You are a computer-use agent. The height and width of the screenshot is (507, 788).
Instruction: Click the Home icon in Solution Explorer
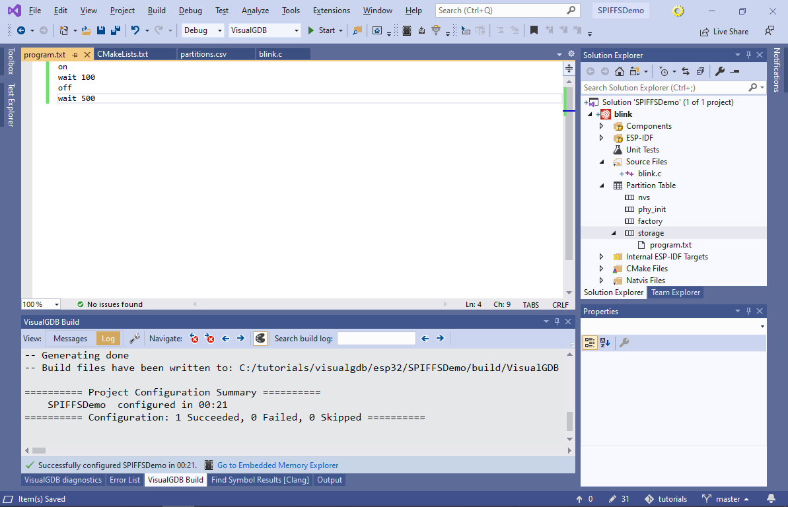pos(620,71)
